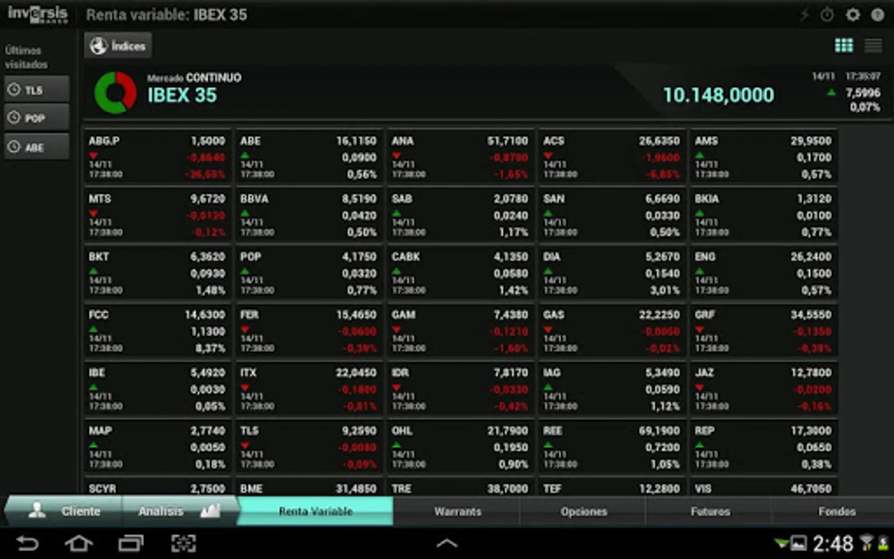Tap the status bar clock 2:48
This screenshot has height=559, width=894.
[833, 544]
